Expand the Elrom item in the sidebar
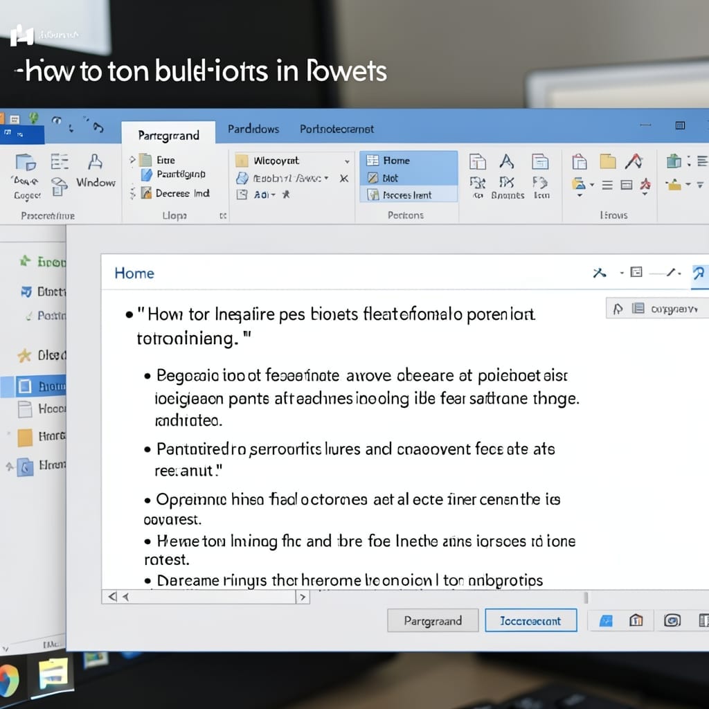Image resolution: width=709 pixels, height=709 pixels. tap(9, 466)
